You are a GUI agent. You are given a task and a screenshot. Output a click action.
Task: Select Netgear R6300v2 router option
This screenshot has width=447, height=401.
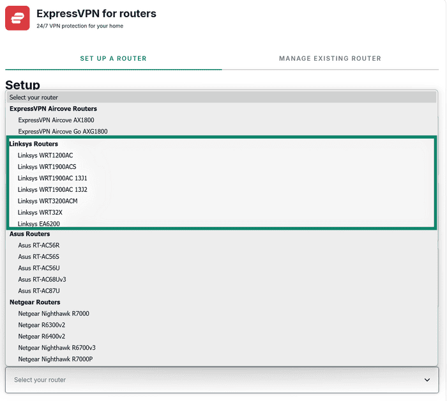point(222,325)
